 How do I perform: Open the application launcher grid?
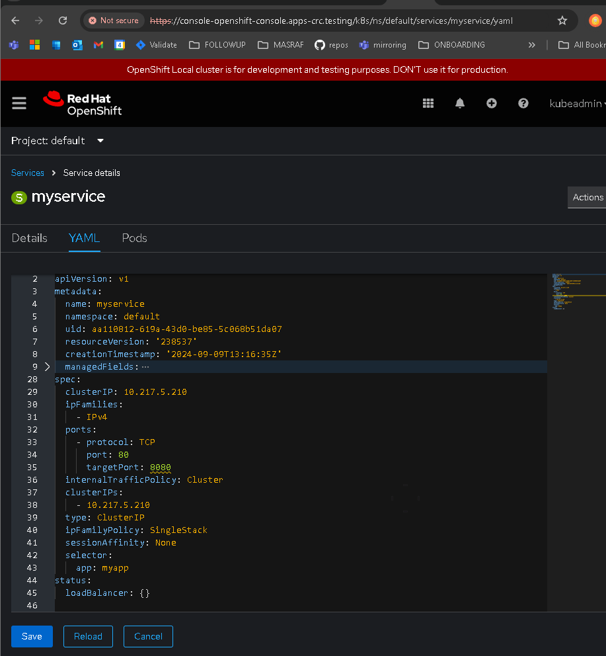[428, 103]
